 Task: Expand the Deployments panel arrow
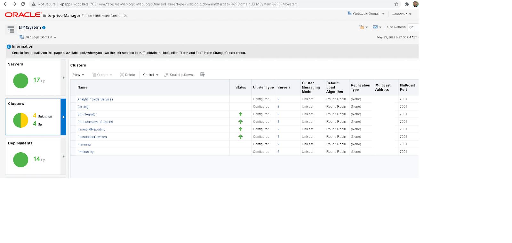(x=63, y=156)
